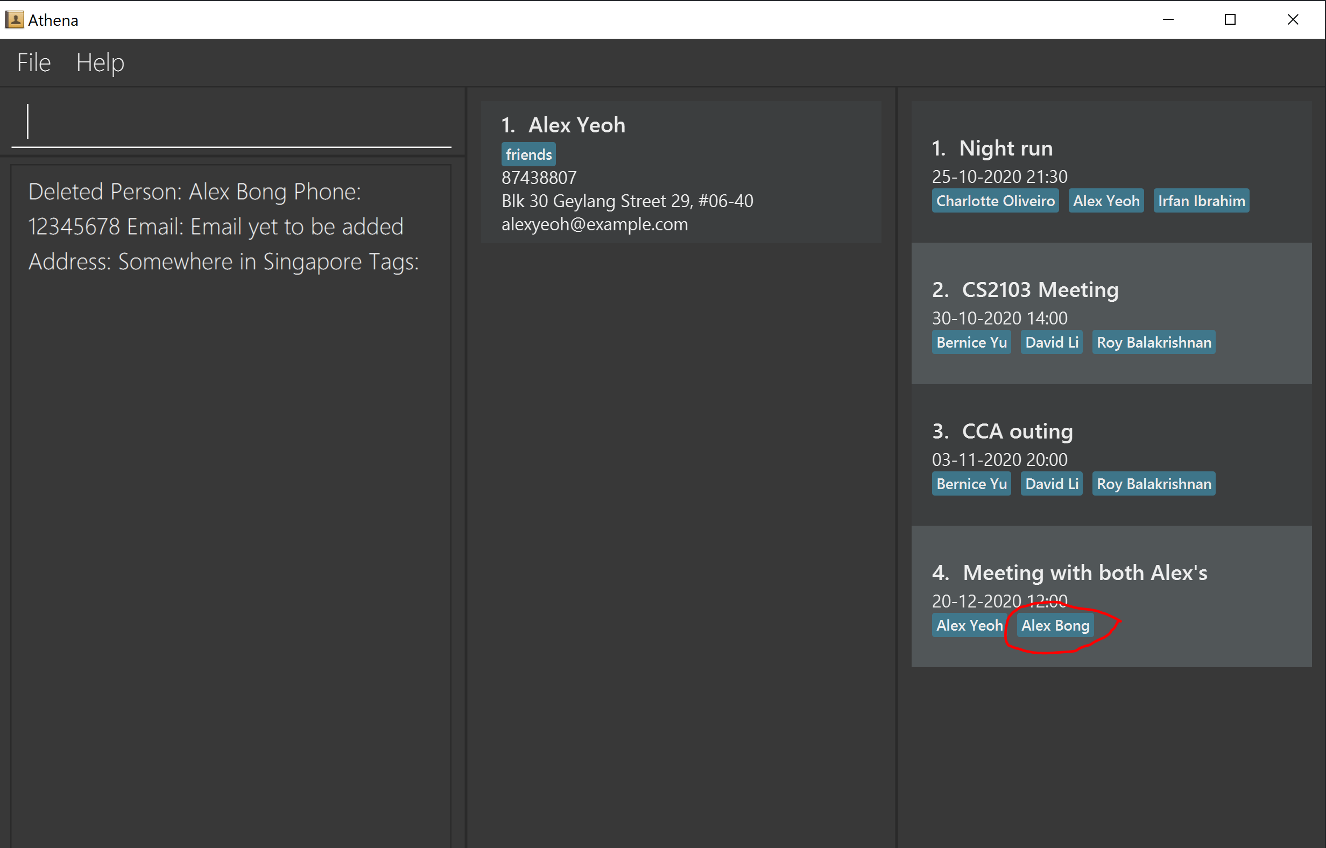1326x848 pixels.
Task: Click the Athena app icon in title bar
Action: pos(14,20)
